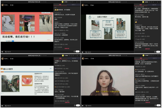Click the send button in the 暖心小细节 window chat
This screenshot has height=108, width=162.
pyautogui.click(x=78, y=105)
